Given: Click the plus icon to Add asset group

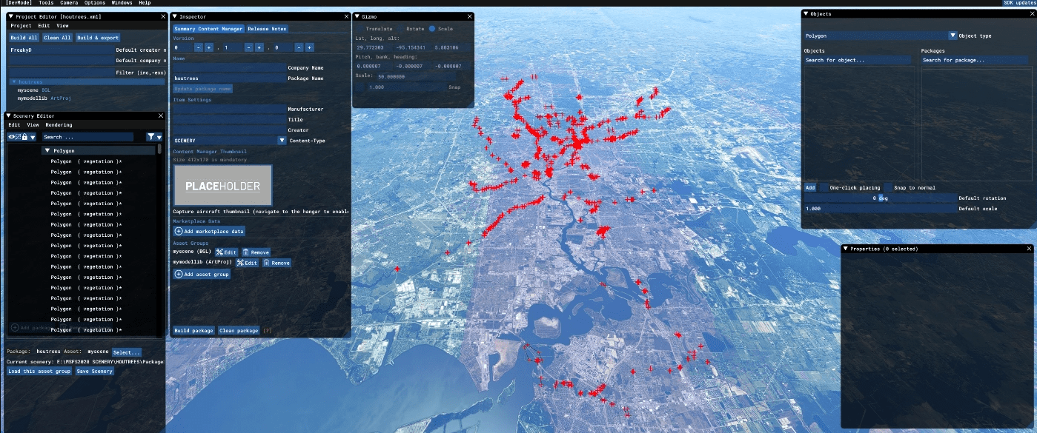Looking at the screenshot, I should [179, 274].
